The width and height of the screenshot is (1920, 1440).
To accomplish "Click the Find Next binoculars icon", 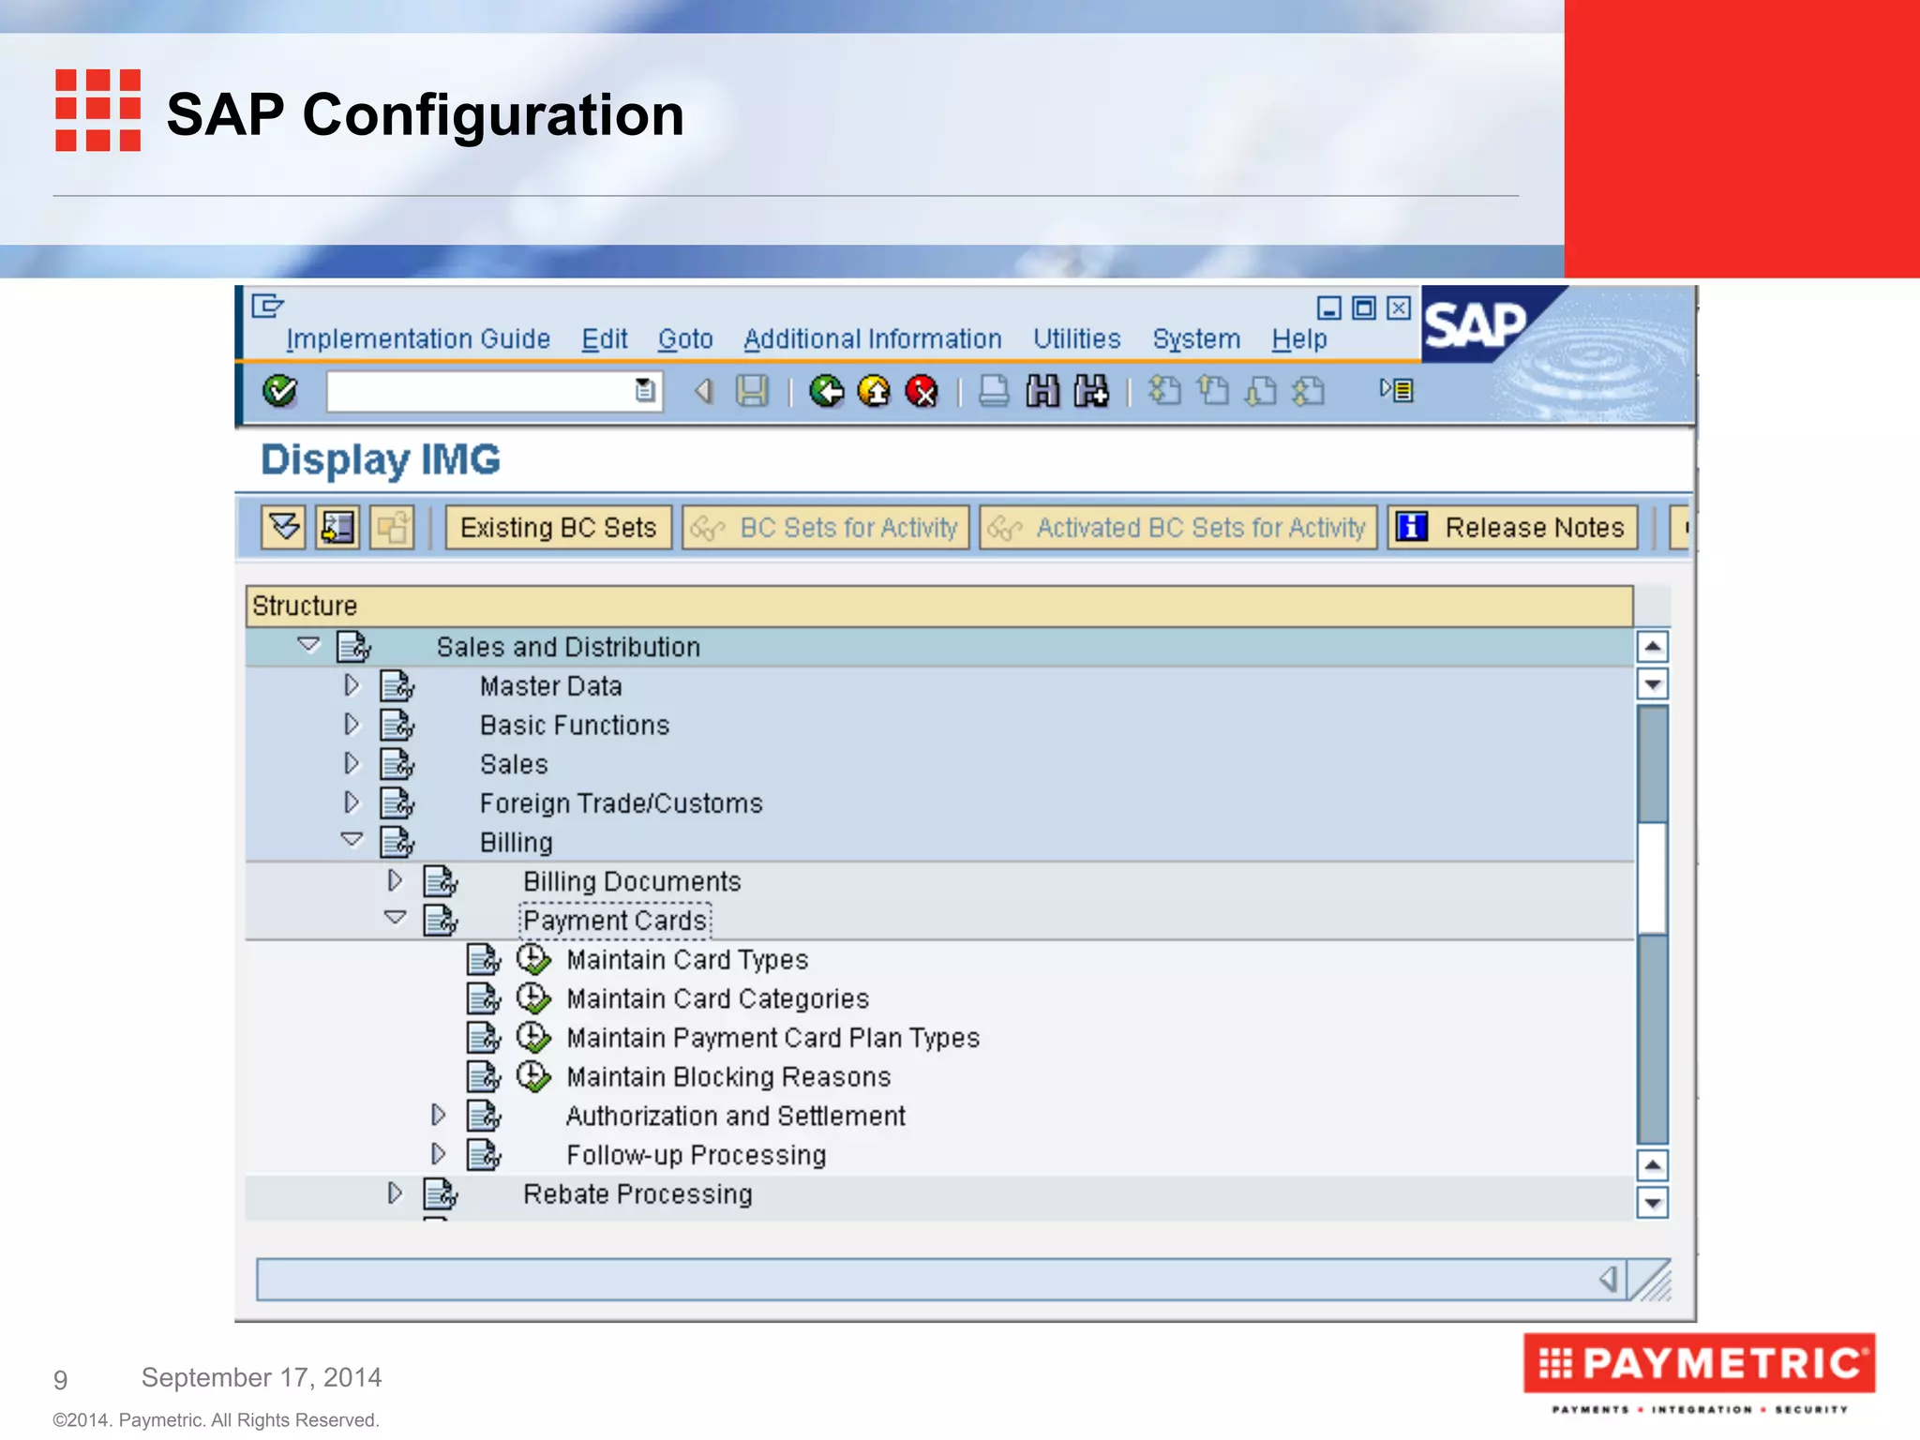I will click(x=1091, y=391).
